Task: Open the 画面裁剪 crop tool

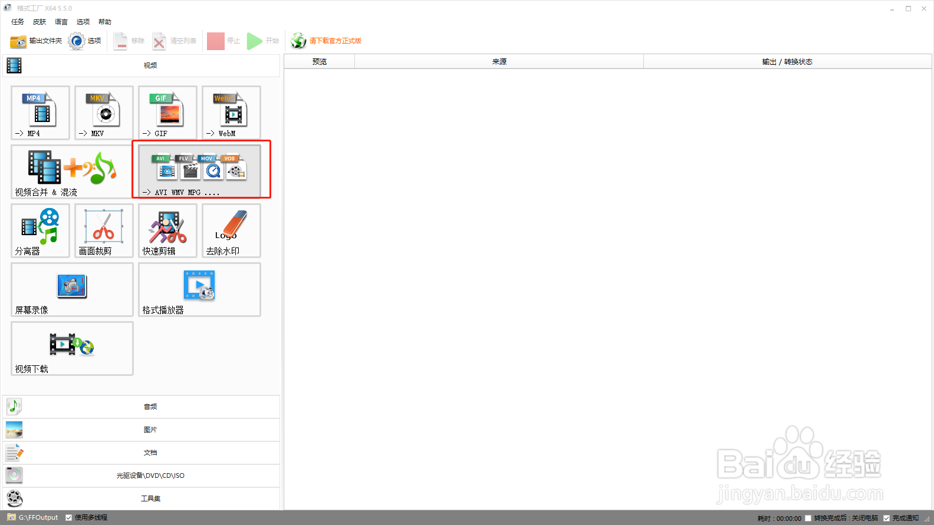Action: (x=104, y=230)
